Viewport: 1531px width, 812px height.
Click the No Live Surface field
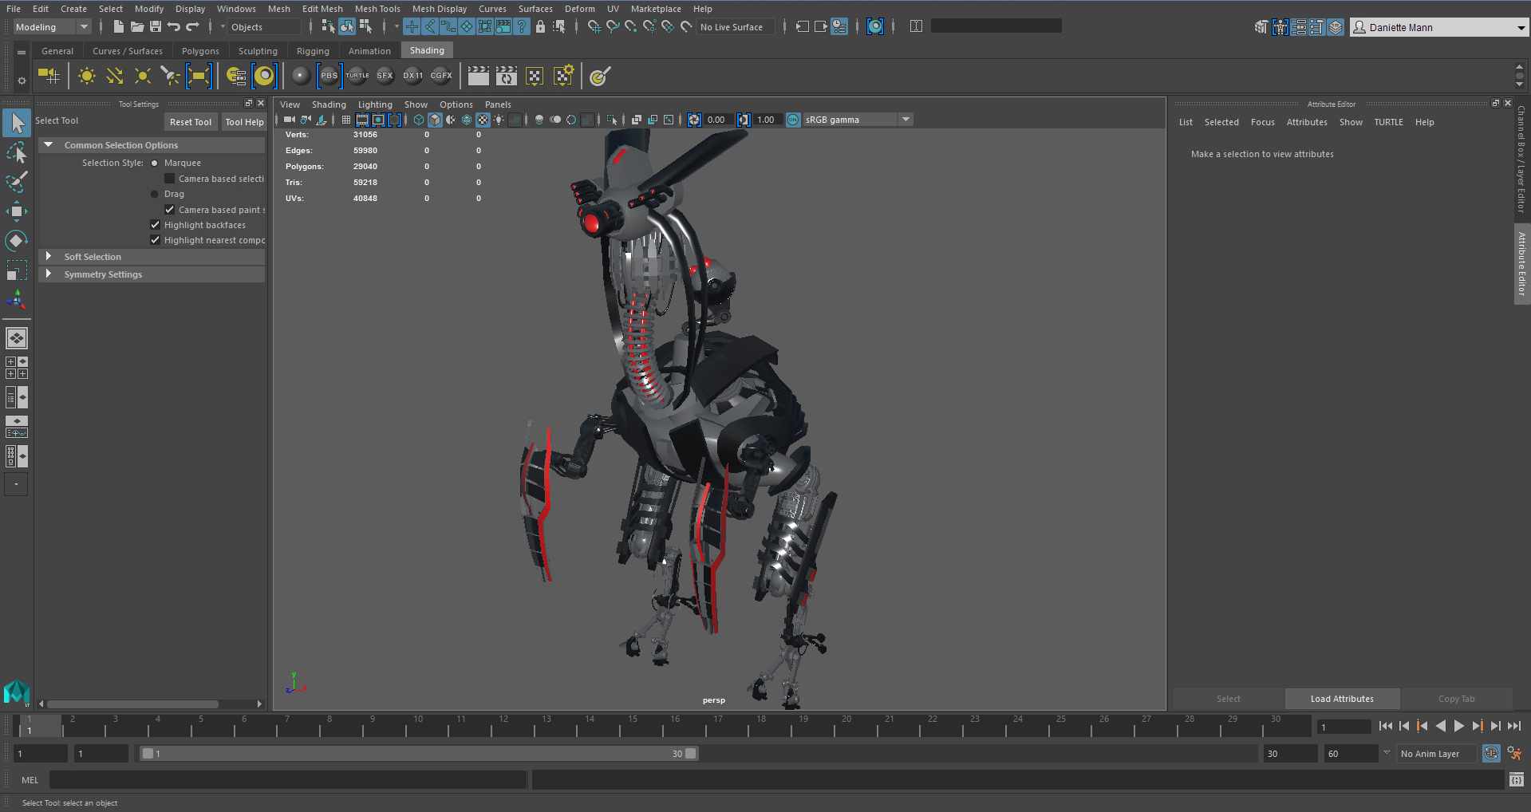tap(736, 27)
